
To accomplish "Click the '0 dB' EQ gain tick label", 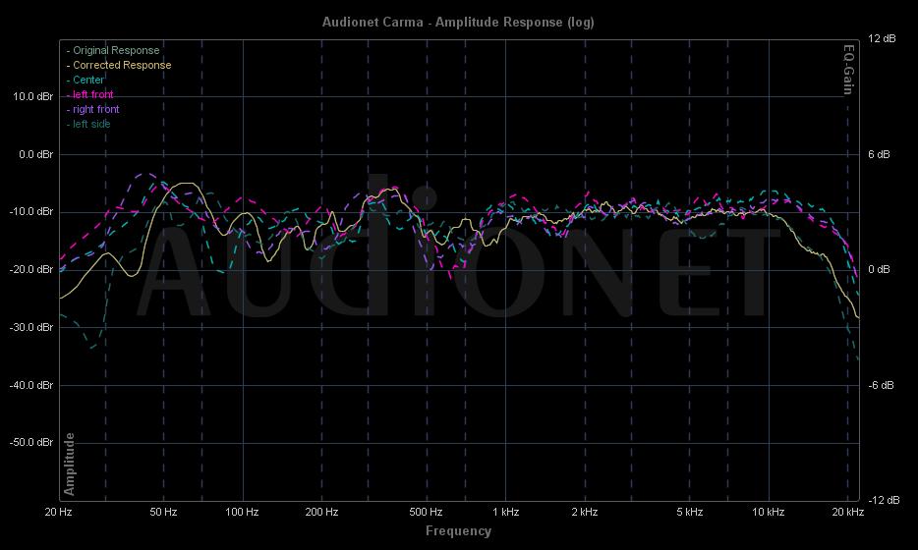I will click(879, 269).
